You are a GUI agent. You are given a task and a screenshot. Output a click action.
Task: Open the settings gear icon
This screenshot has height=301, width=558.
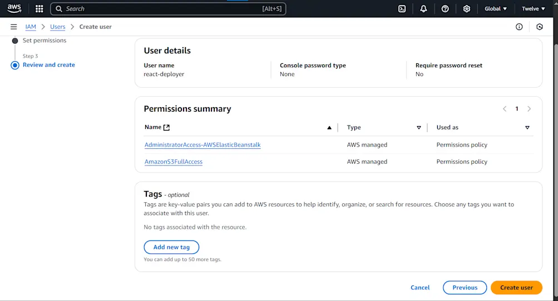click(x=467, y=9)
